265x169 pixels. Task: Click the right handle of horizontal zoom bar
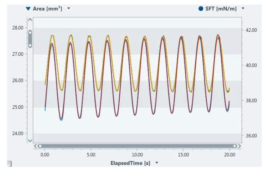pyautogui.click(x=235, y=146)
